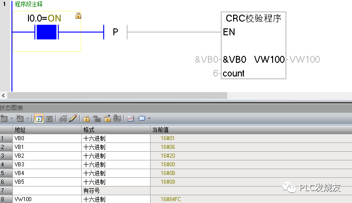Click network number 1 in left margin
352x203 pixels.
pyautogui.click(x=4, y=4)
